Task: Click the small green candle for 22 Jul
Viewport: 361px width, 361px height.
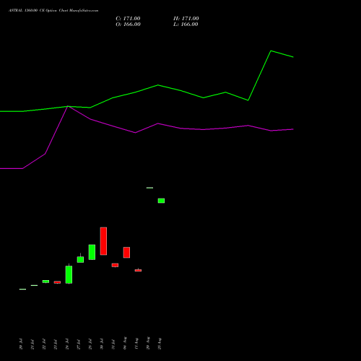Action: 45,282
